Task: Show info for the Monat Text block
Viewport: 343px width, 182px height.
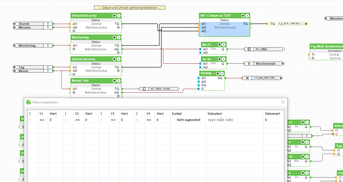Action: click(x=119, y=81)
